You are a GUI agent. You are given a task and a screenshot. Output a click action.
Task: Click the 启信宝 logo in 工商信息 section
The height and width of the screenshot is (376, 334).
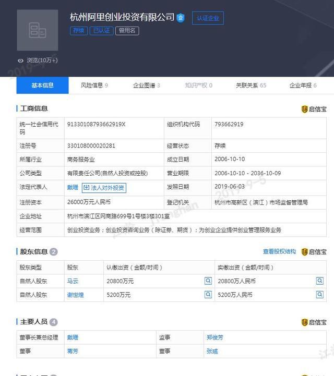314,109
